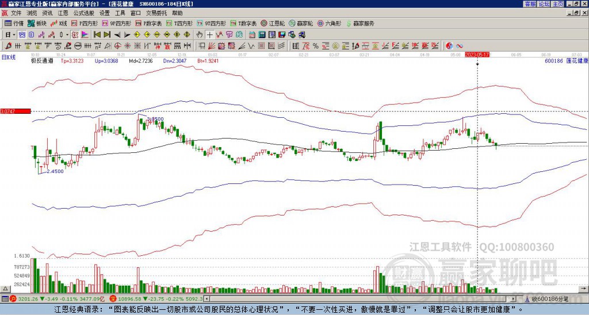Image resolution: width=589 pixels, height=315 pixels.
Task: Open 赢家服务 service page
Action: click(360, 23)
